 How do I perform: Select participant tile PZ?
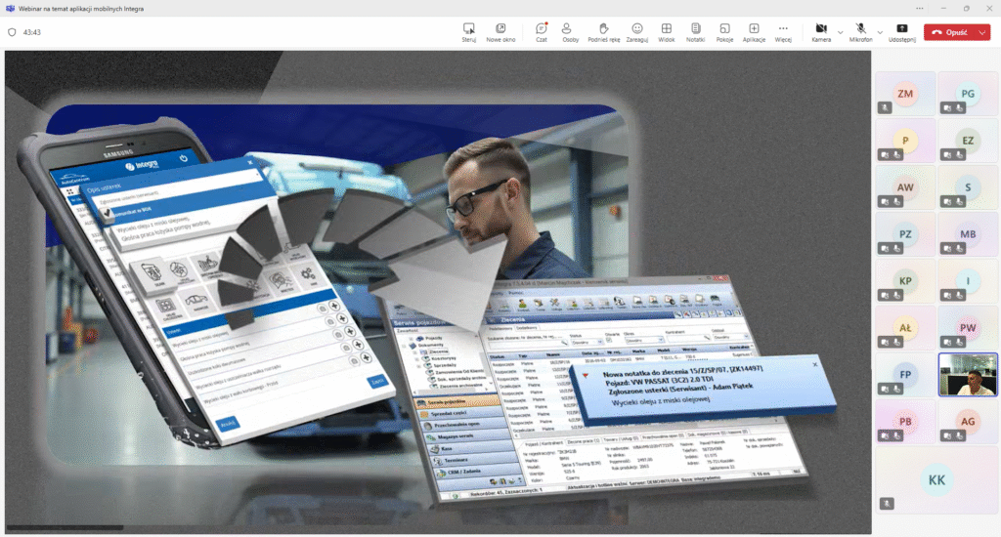click(x=905, y=234)
